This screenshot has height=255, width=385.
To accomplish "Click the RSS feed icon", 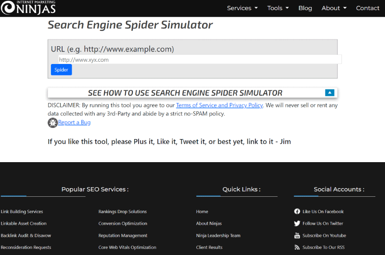I will pos(297,247).
